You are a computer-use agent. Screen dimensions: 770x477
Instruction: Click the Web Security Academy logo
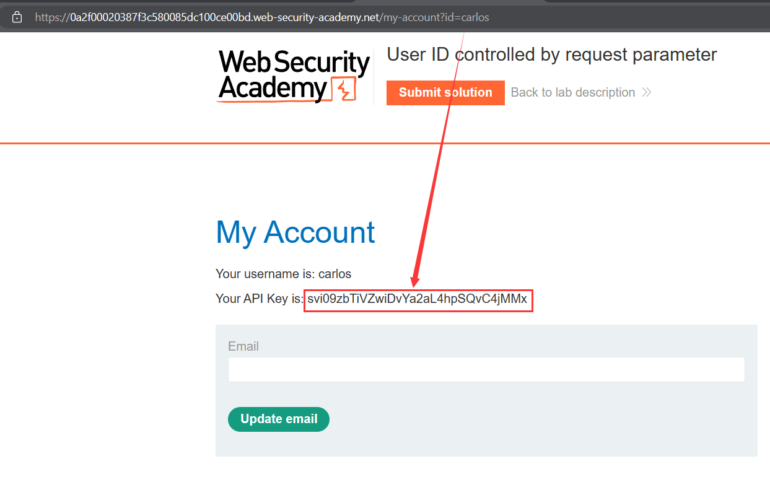[294, 77]
